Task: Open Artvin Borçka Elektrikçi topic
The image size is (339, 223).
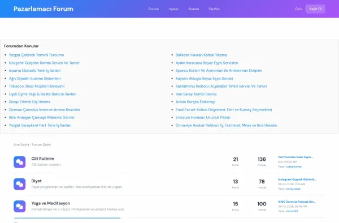Action: coord(195,102)
